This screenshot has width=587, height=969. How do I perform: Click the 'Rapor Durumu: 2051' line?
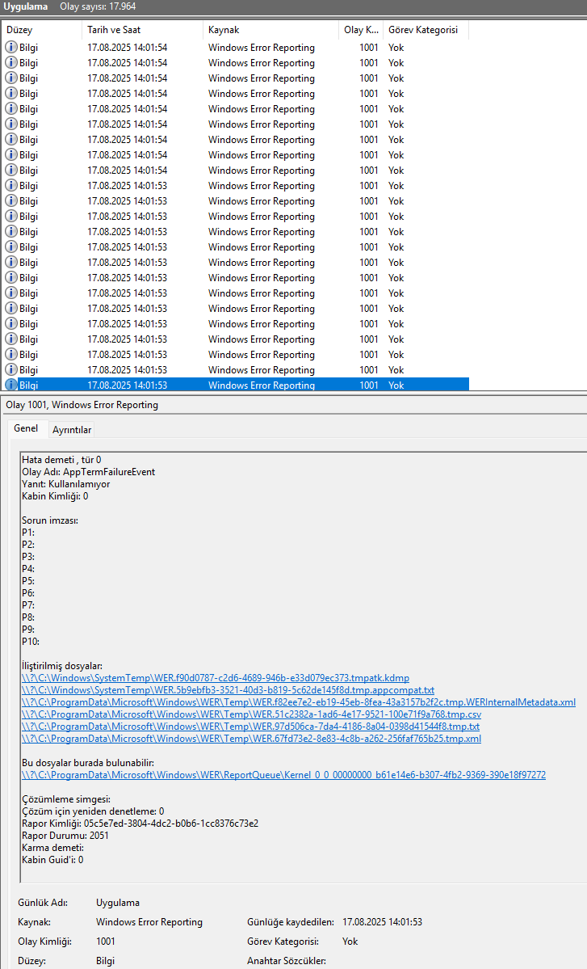(x=65, y=836)
